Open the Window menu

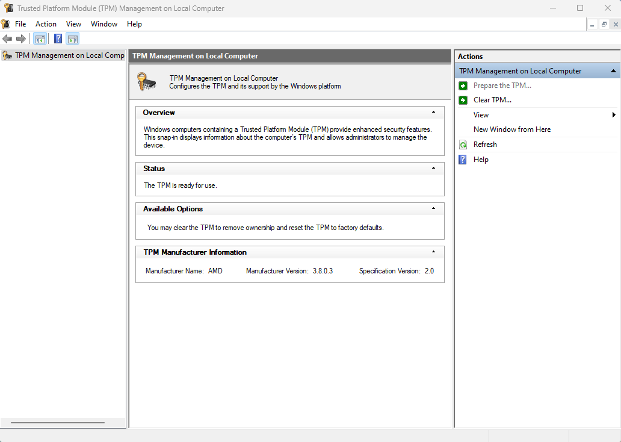104,24
